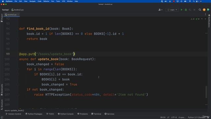Open the Python 3.11 interpreter selector
Viewport: 211px width, 119px height.
coord(196,117)
